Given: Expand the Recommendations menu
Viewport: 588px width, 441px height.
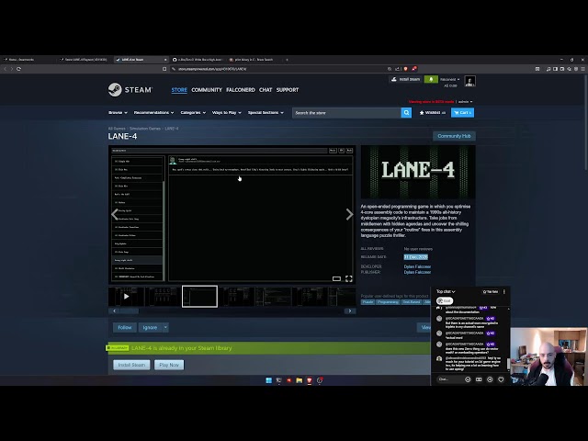Looking at the screenshot, I should [153, 112].
